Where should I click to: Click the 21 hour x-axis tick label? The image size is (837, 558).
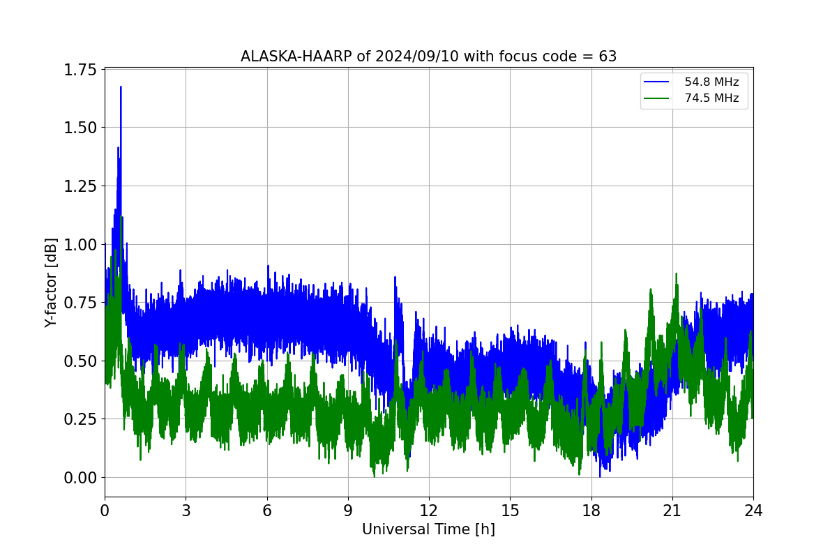[672, 511]
